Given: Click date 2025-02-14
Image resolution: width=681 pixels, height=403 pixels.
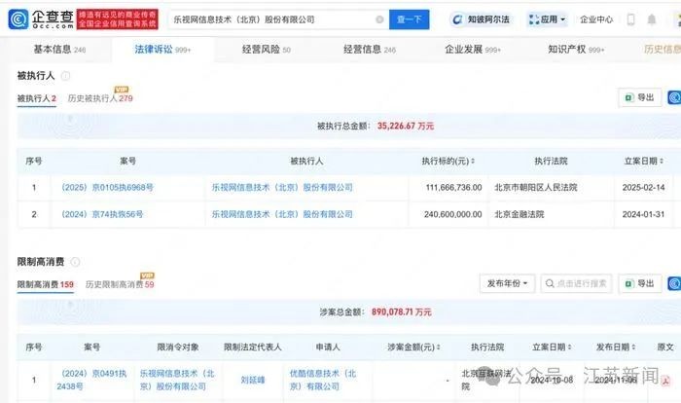Looking at the screenshot, I should (643, 187).
